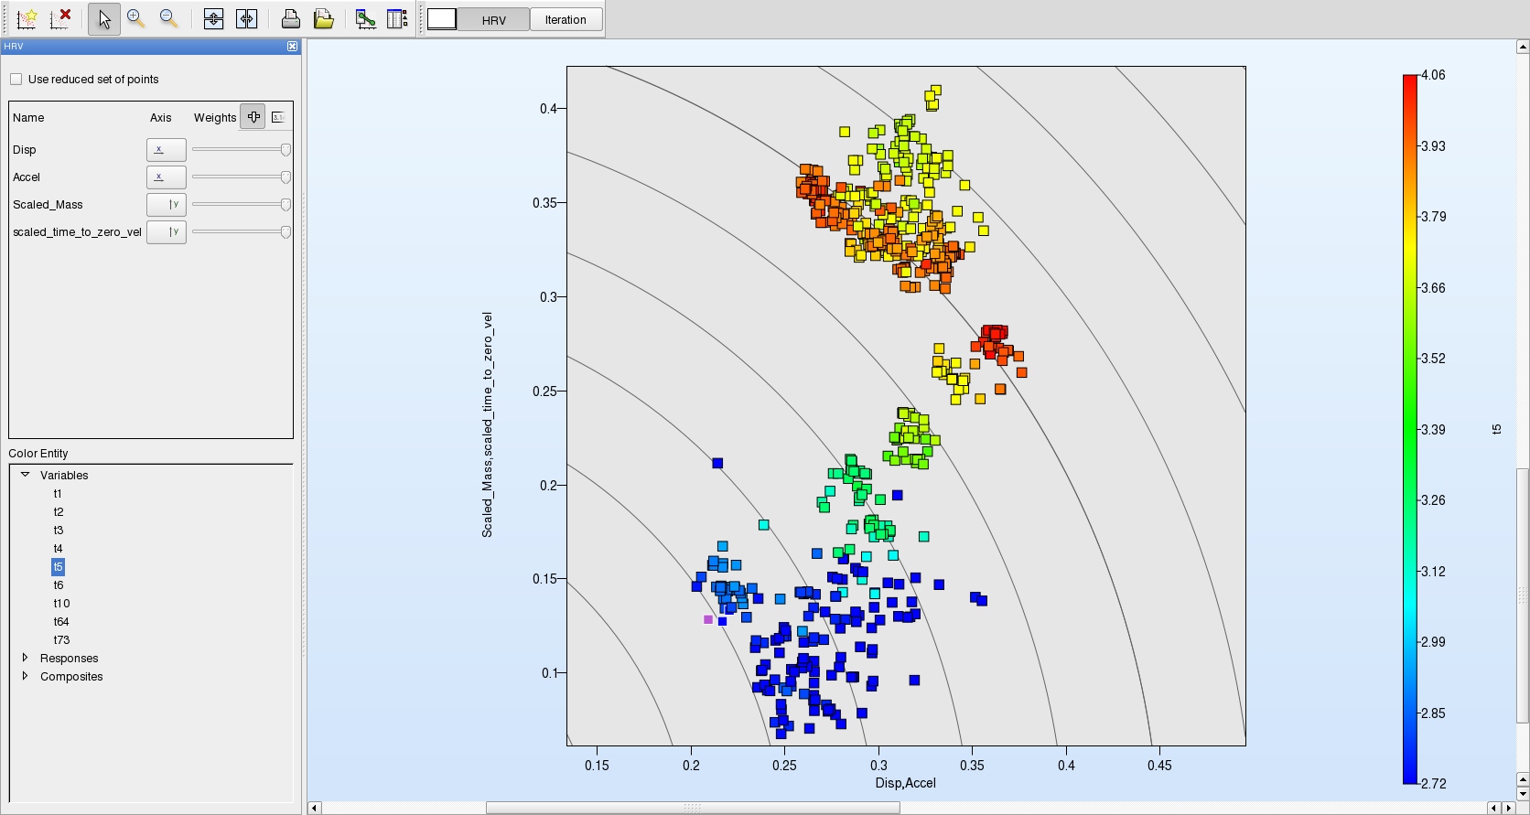The width and height of the screenshot is (1530, 815).
Task: Click the vertical scrollbar thumb
Action: [1523, 595]
